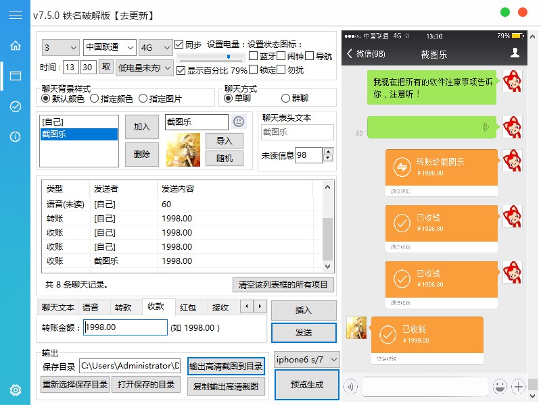The height and width of the screenshot is (405, 541).
Task: Click the received avatar beside bottom 已收钱 bubble
Action: 356,328
